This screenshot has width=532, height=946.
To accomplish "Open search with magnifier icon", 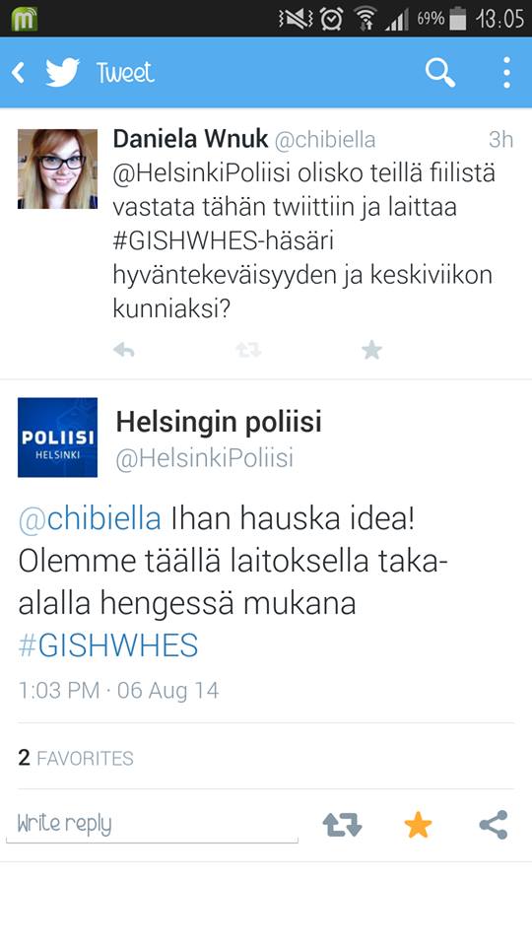I will [440, 73].
